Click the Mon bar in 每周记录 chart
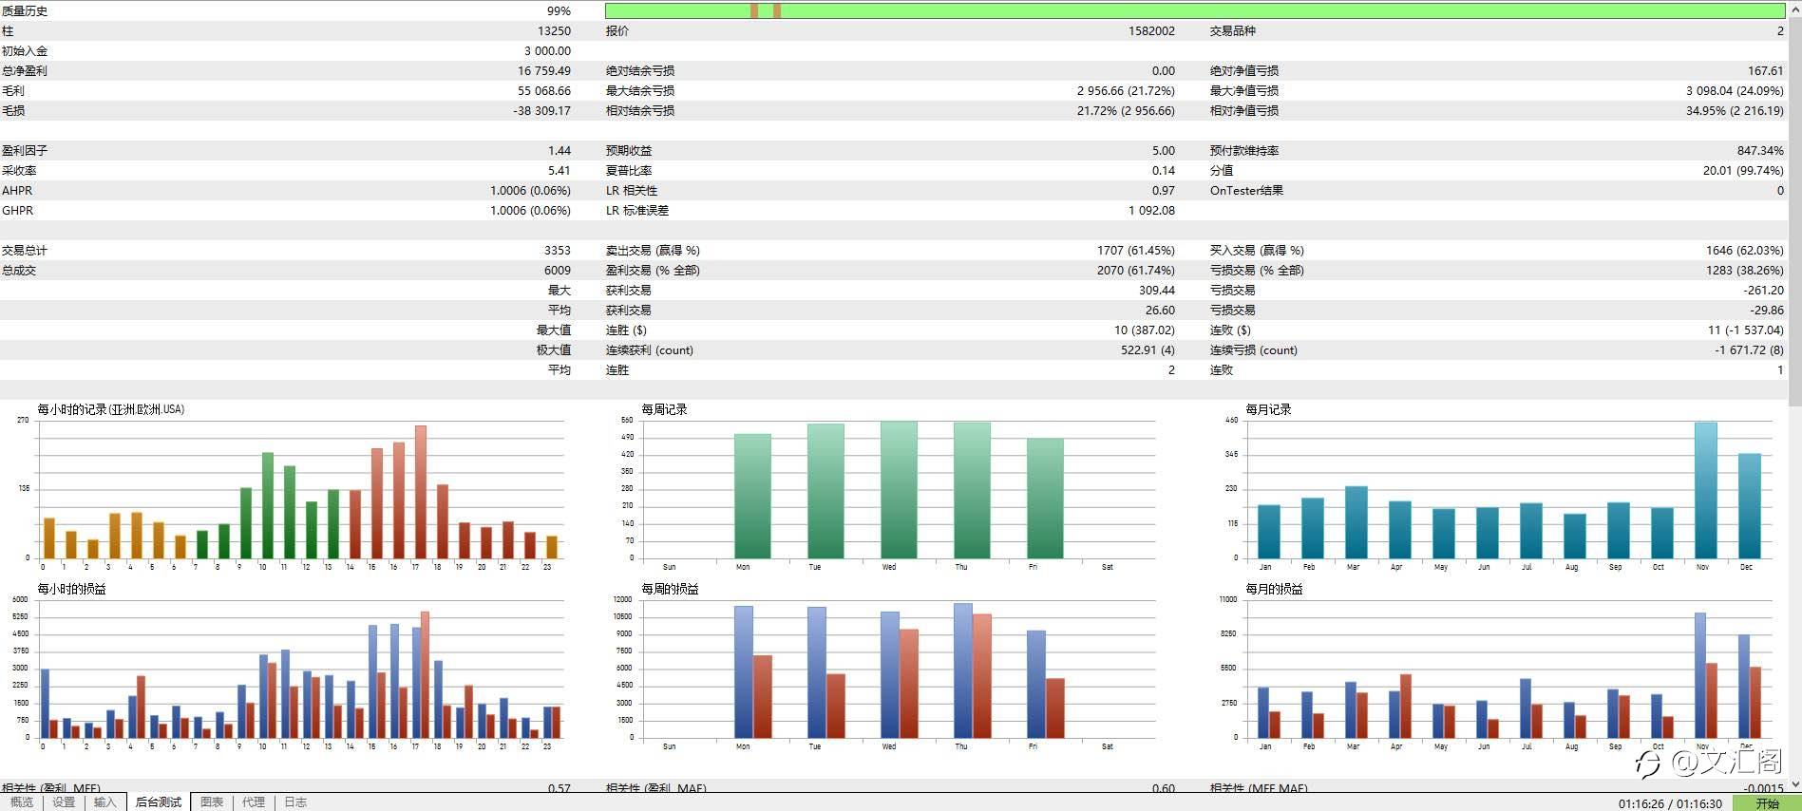 [x=752, y=497]
